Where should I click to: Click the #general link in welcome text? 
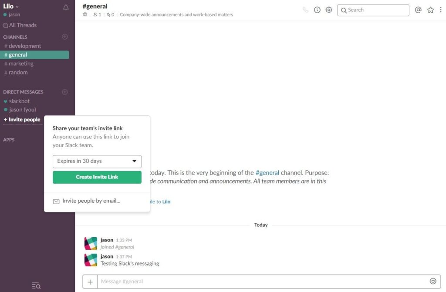pyautogui.click(x=267, y=173)
